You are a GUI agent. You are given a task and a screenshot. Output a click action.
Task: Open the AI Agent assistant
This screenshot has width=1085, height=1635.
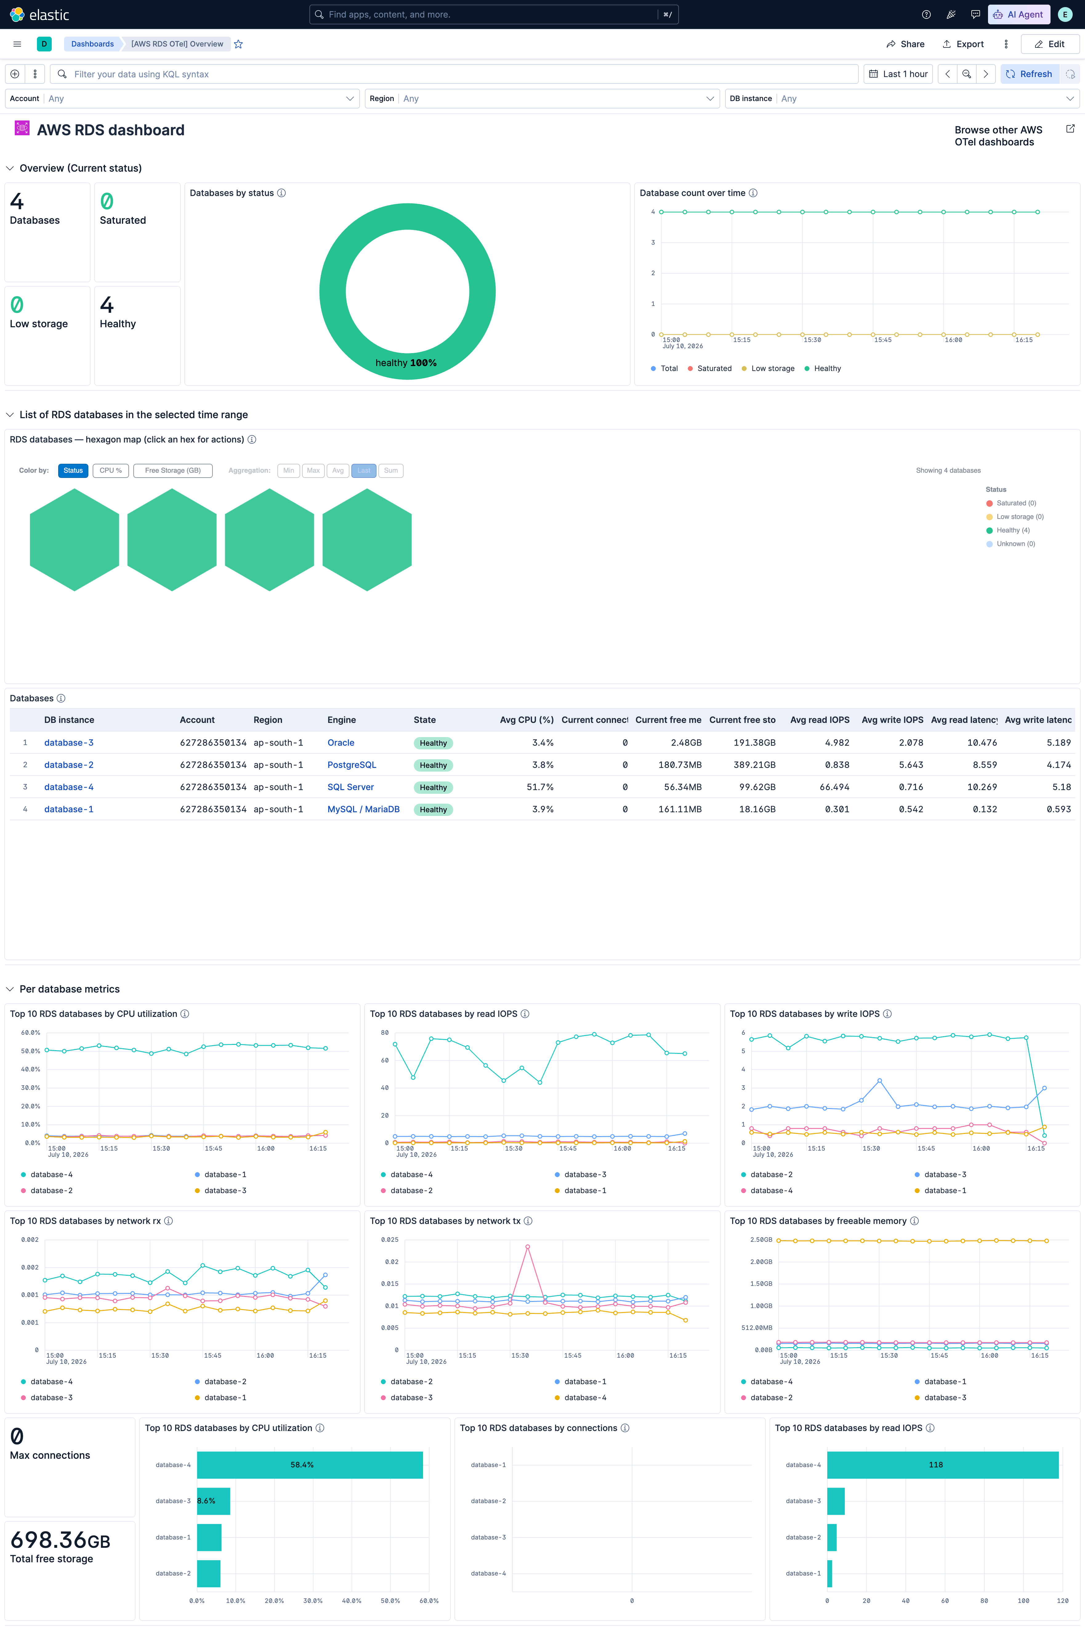coord(1018,14)
